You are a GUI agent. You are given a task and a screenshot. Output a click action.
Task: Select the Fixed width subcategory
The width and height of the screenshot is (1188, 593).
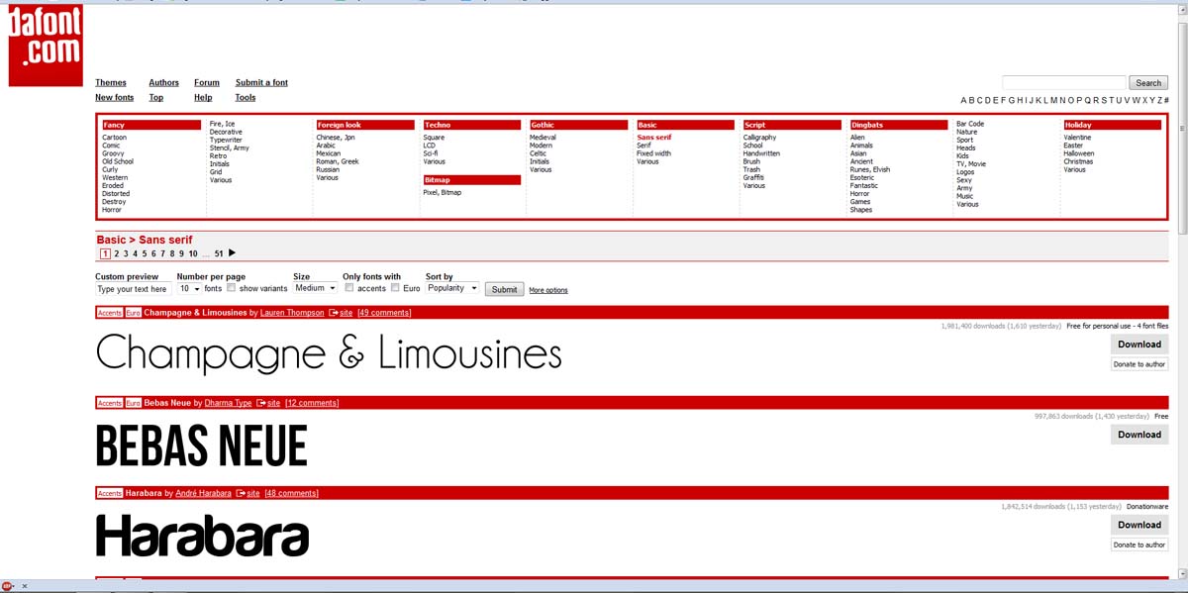[x=653, y=153]
